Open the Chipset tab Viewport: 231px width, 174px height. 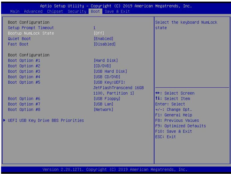click(x=55, y=11)
